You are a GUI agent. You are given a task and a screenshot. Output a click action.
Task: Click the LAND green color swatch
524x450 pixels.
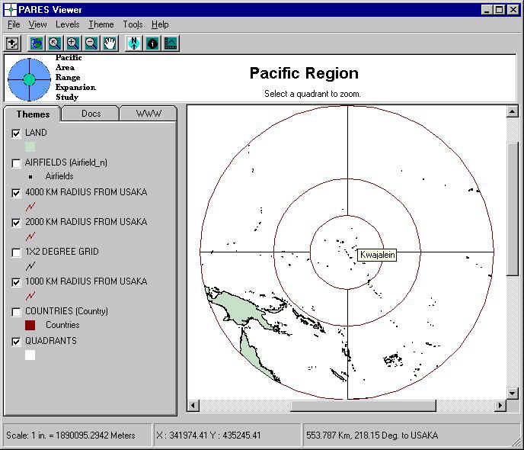30,147
